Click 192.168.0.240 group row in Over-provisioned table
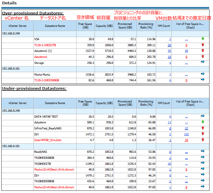The width and height of the screenshot is (213, 193). click(x=105, y=34)
